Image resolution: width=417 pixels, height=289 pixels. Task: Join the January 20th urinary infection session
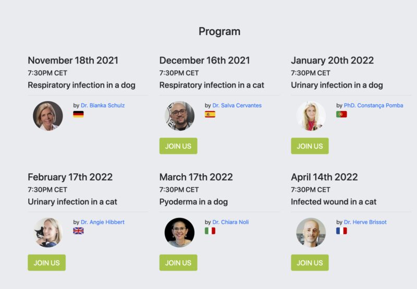tap(310, 146)
